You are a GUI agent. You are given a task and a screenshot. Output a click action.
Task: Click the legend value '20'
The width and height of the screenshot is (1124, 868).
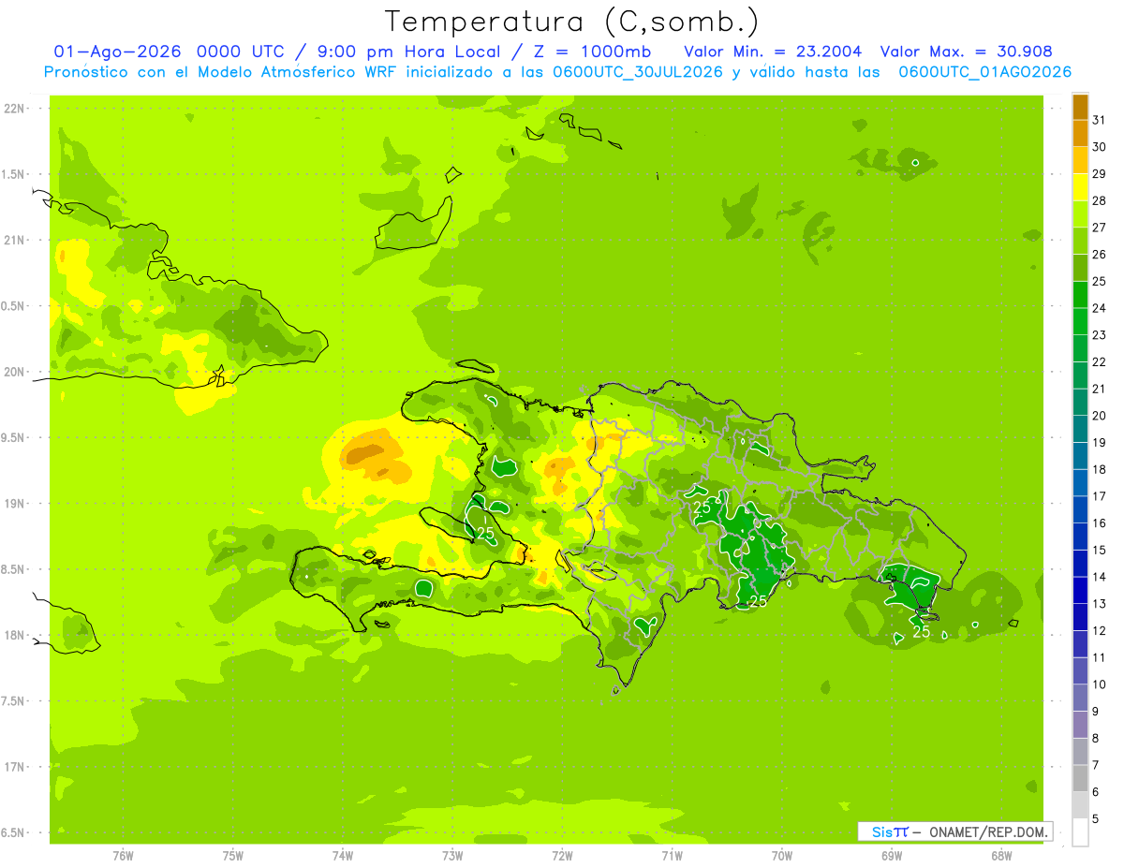point(1099,416)
